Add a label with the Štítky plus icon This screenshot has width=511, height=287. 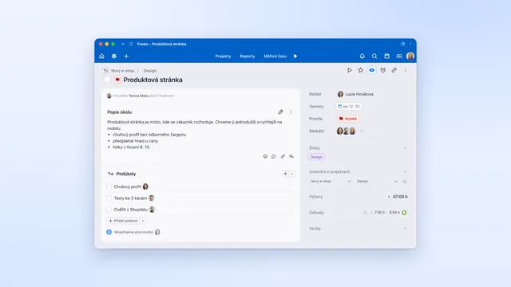405,148
